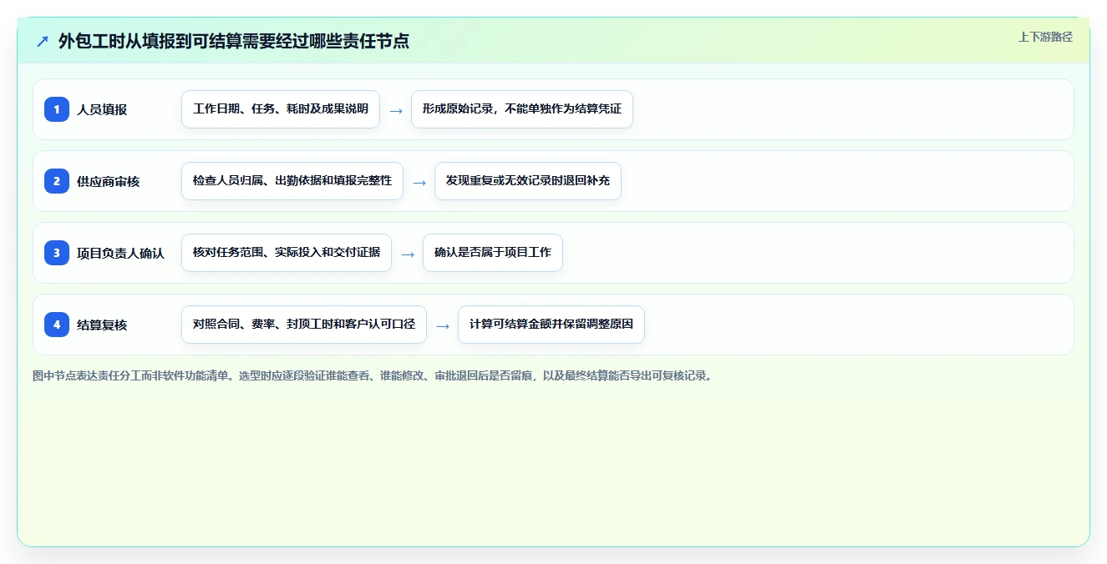Click the 形成原始记录，不能单独作为结算凭证 box
1107x564 pixels.
click(522, 109)
